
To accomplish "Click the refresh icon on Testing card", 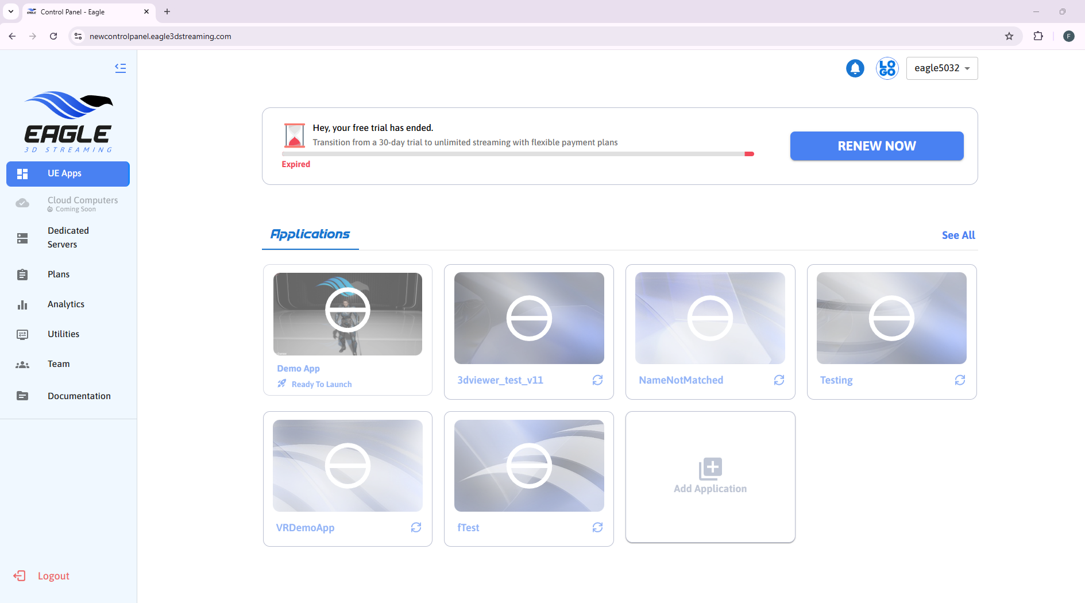I will pos(960,380).
